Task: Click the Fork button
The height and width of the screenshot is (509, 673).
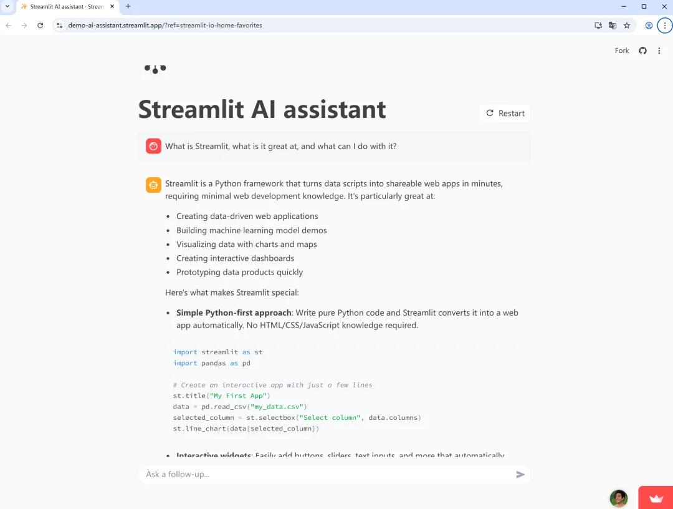Action: click(x=622, y=51)
